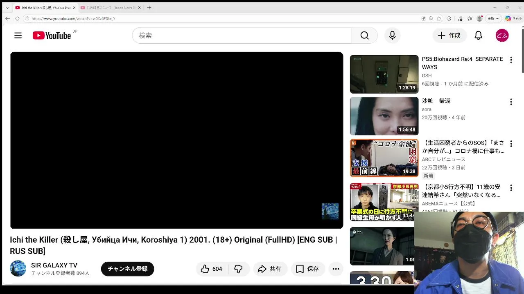Open the 1:56:48 woman's face thumbnail
The image size is (524, 294).
[x=384, y=116]
